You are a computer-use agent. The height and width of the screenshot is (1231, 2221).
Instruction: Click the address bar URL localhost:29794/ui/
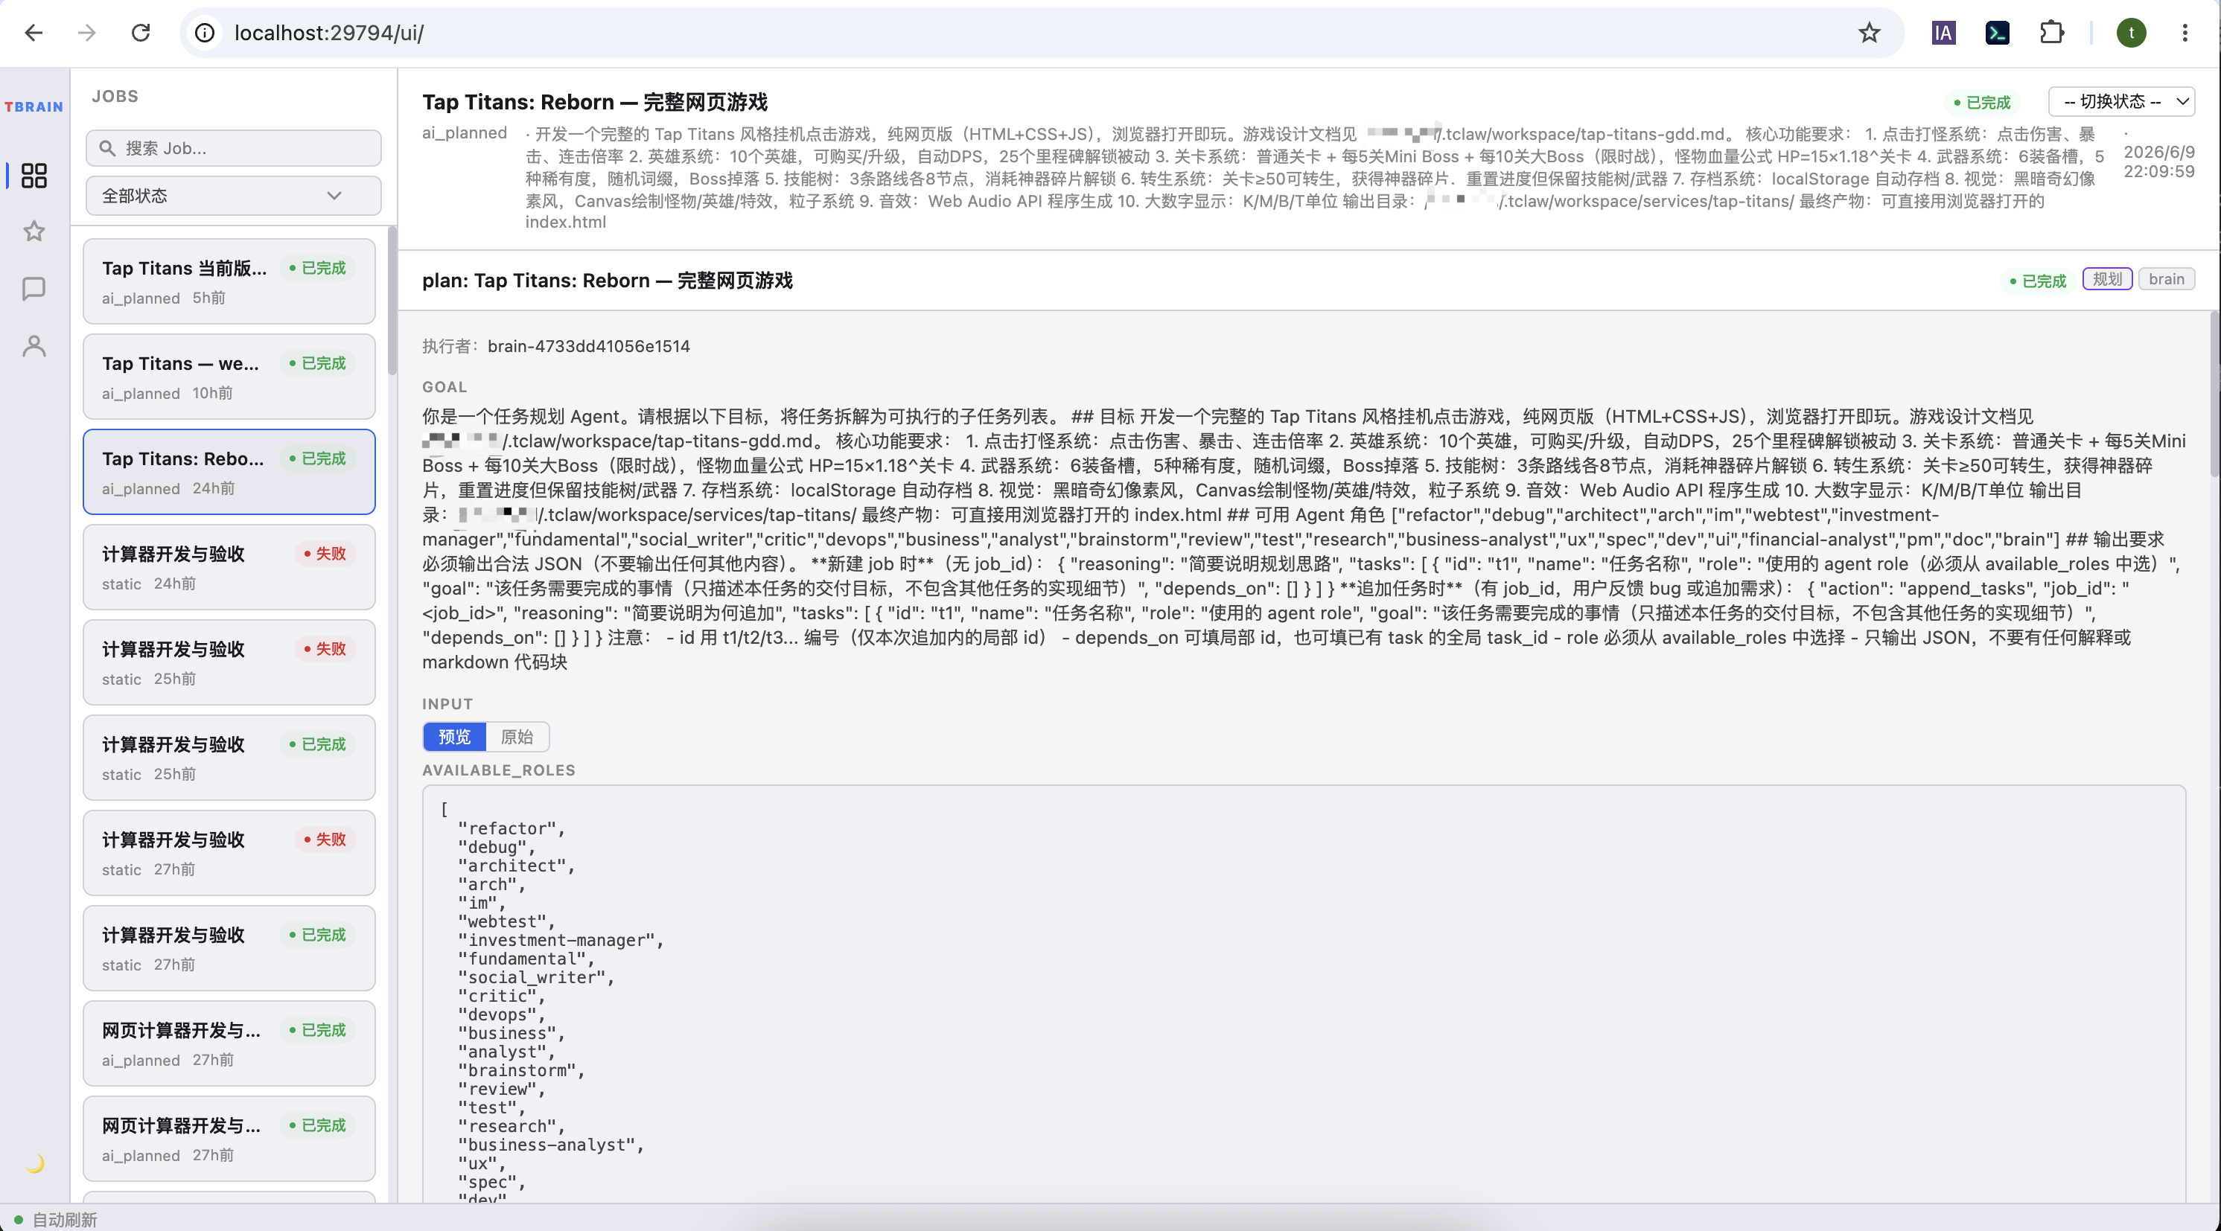tap(328, 33)
